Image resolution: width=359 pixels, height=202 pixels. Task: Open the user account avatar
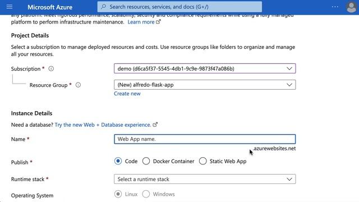click(351, 7)
